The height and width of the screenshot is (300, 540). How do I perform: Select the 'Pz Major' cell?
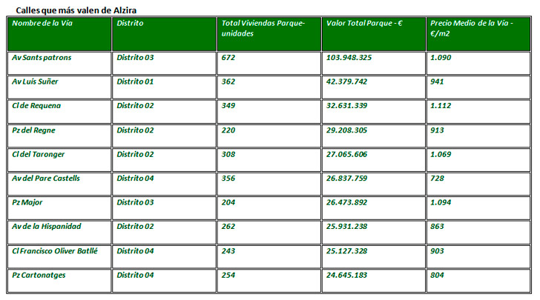pyautogui.click(x=28, y=202)
